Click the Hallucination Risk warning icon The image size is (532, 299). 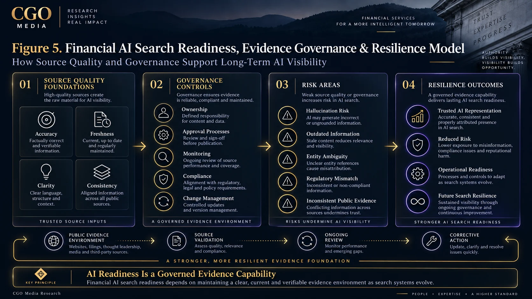[287, 115]
